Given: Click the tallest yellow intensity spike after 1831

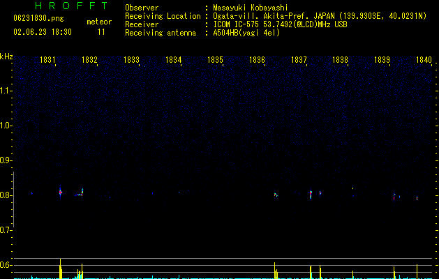Looking at the screenshot, I should pyautogui.click(x=61, y=269).
